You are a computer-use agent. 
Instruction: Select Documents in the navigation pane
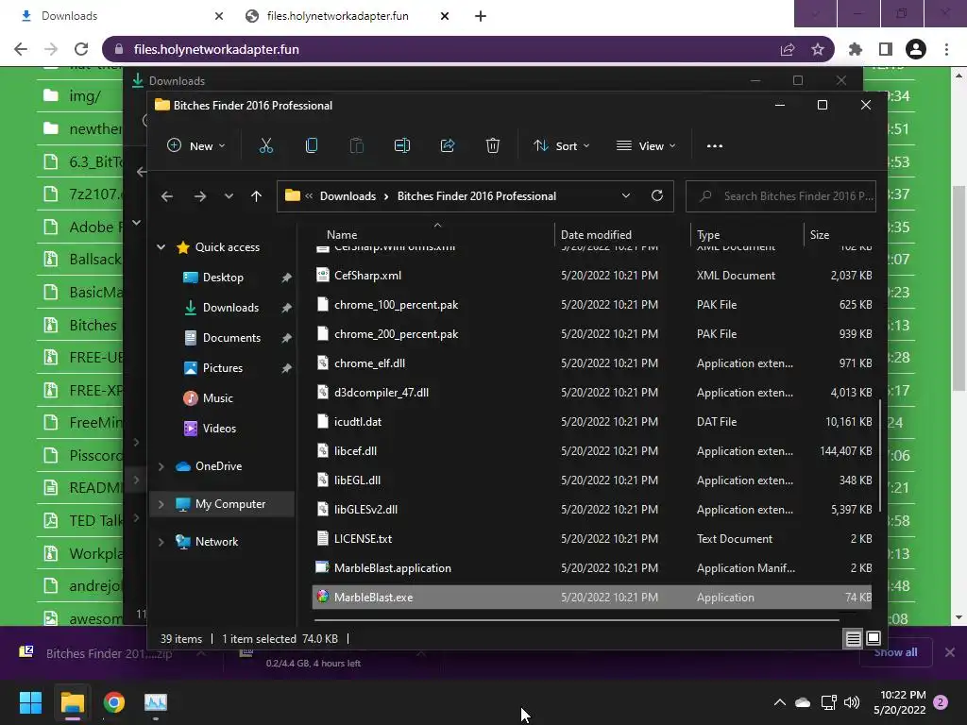tap(231, 338)
